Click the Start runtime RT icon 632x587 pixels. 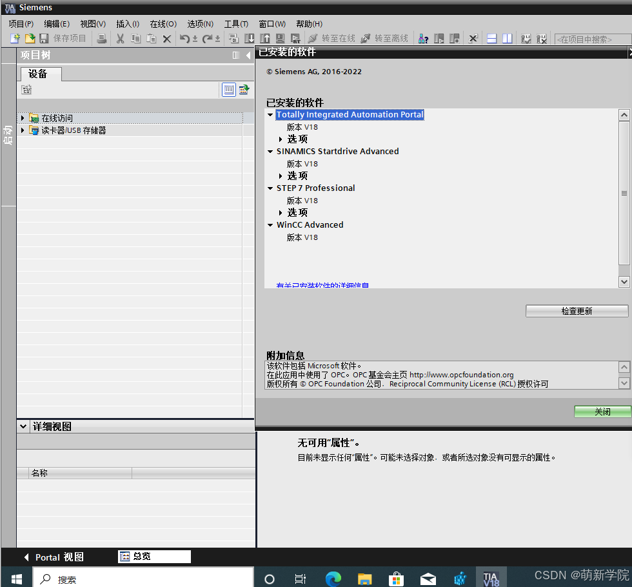pyautogui.click(x=295, y=38)
